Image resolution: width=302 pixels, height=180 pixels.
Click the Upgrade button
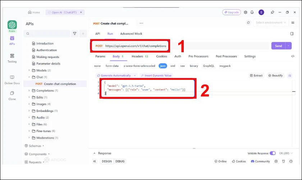point(232,12)
